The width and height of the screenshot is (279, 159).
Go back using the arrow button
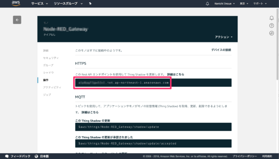(17, 20)
